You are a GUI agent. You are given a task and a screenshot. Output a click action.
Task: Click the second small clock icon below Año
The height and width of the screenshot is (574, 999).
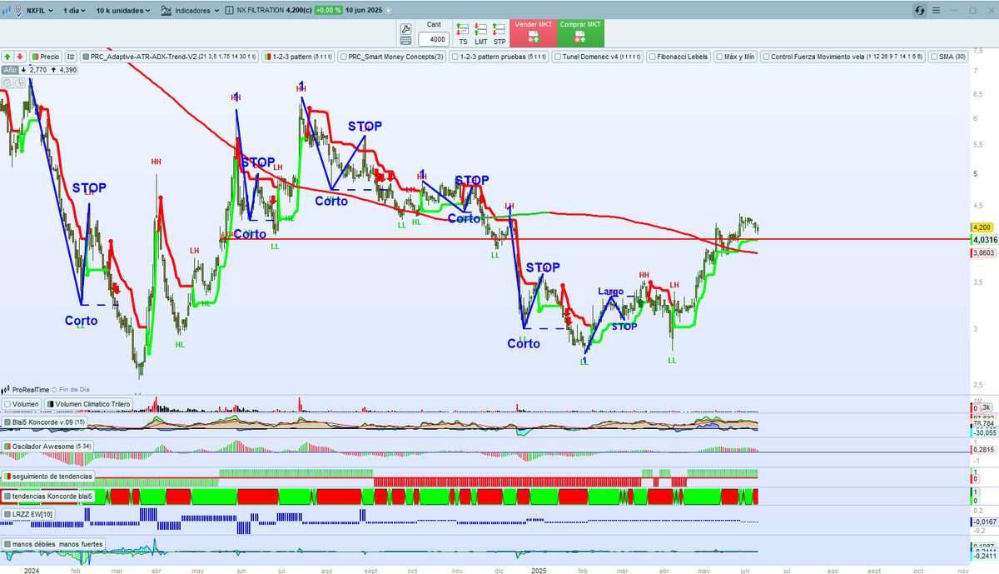coord(18,82)
